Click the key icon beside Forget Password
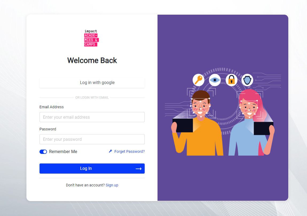The height and width of the screenshot is (216, 307). [111, 151]
